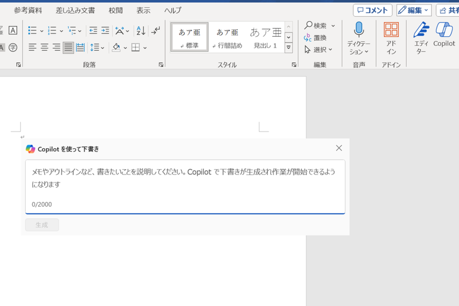Toggle justify alignment button
459x306 pixels.
tap(68, 48)
